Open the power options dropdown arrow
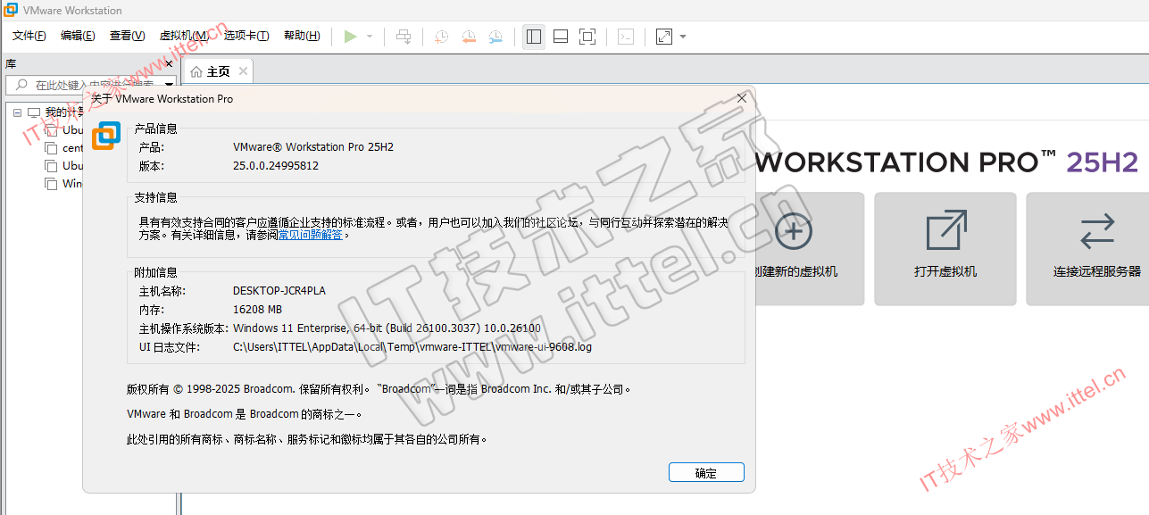 [370, 37]
